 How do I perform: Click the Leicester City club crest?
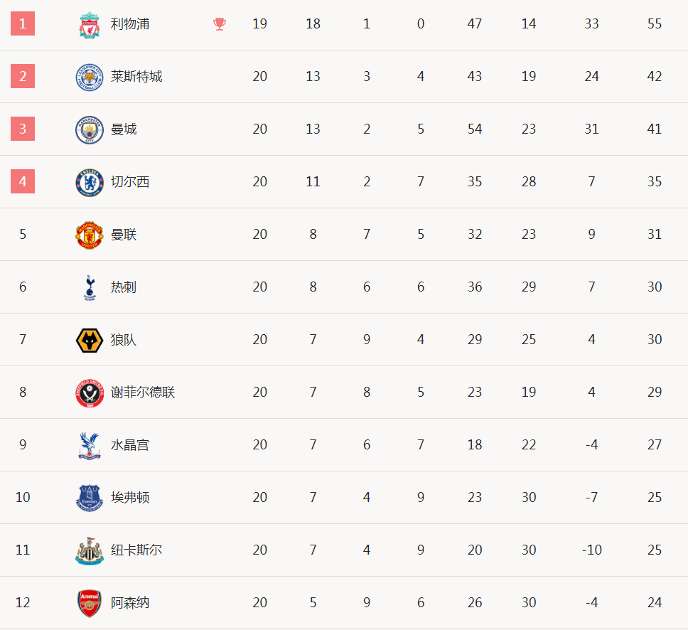(90, 78)
